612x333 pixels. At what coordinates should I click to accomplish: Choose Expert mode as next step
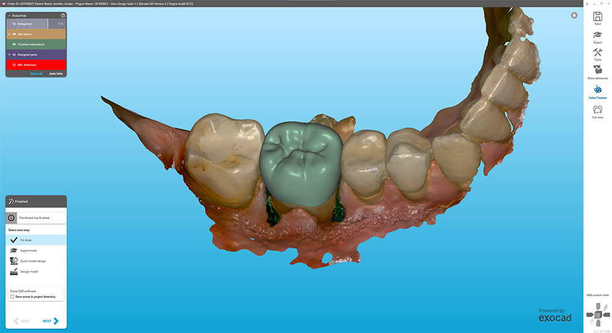coord(36,251)
